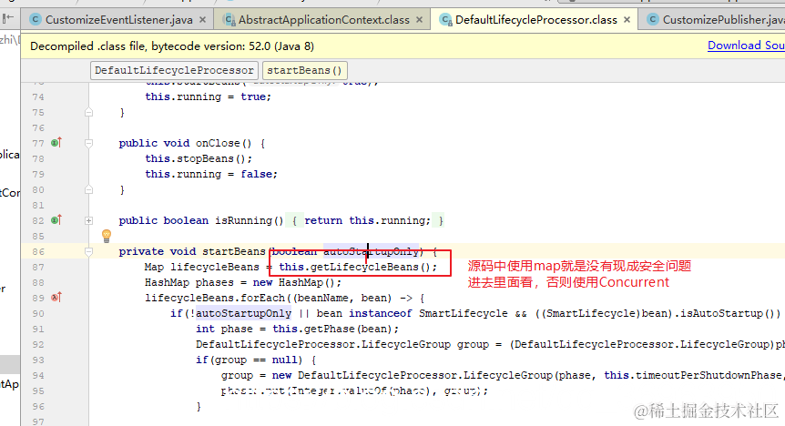
Task: Click the class icon on CustomizePublisher.java tab
Action: 652,20
